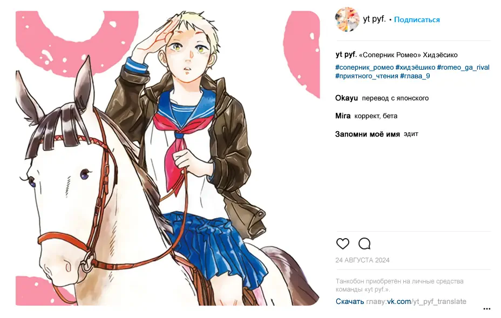Viewport: 501px width, 318px height.
Task: Click the manga cover illustration
Action: click(168, 158)
